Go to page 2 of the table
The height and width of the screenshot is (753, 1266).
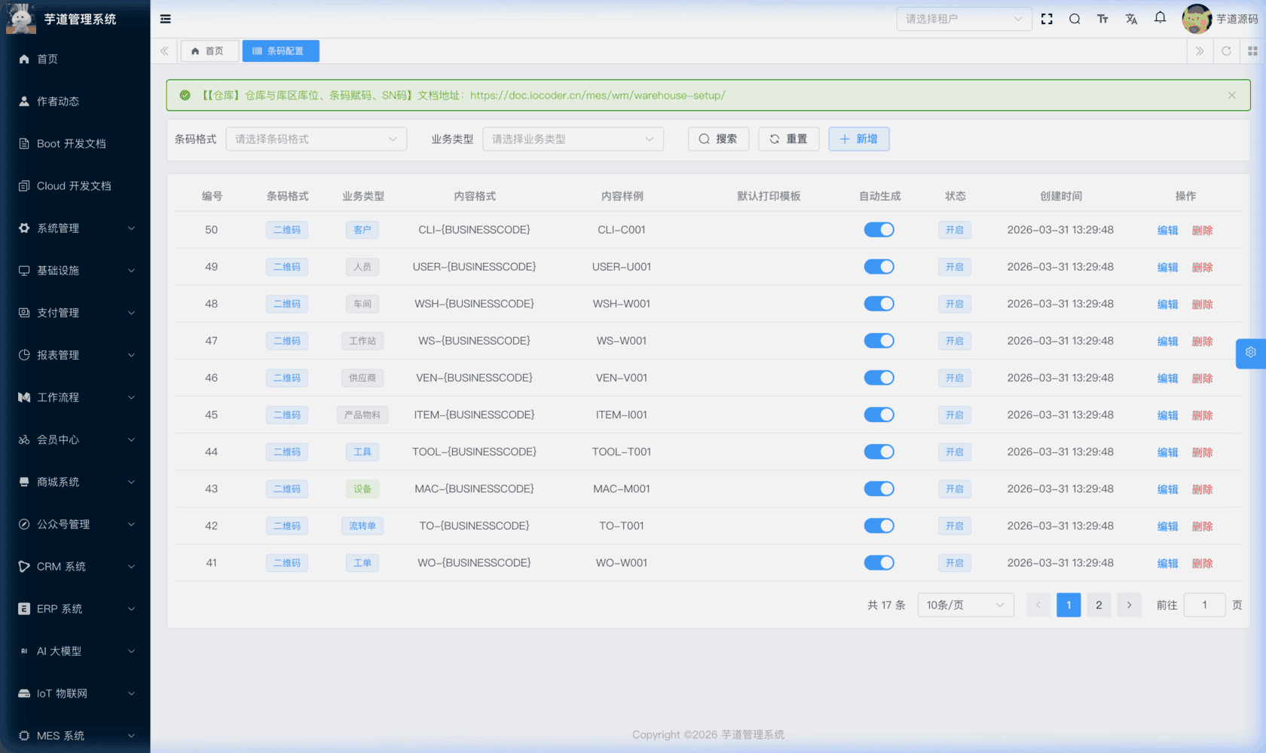[x=1099, y=605]
